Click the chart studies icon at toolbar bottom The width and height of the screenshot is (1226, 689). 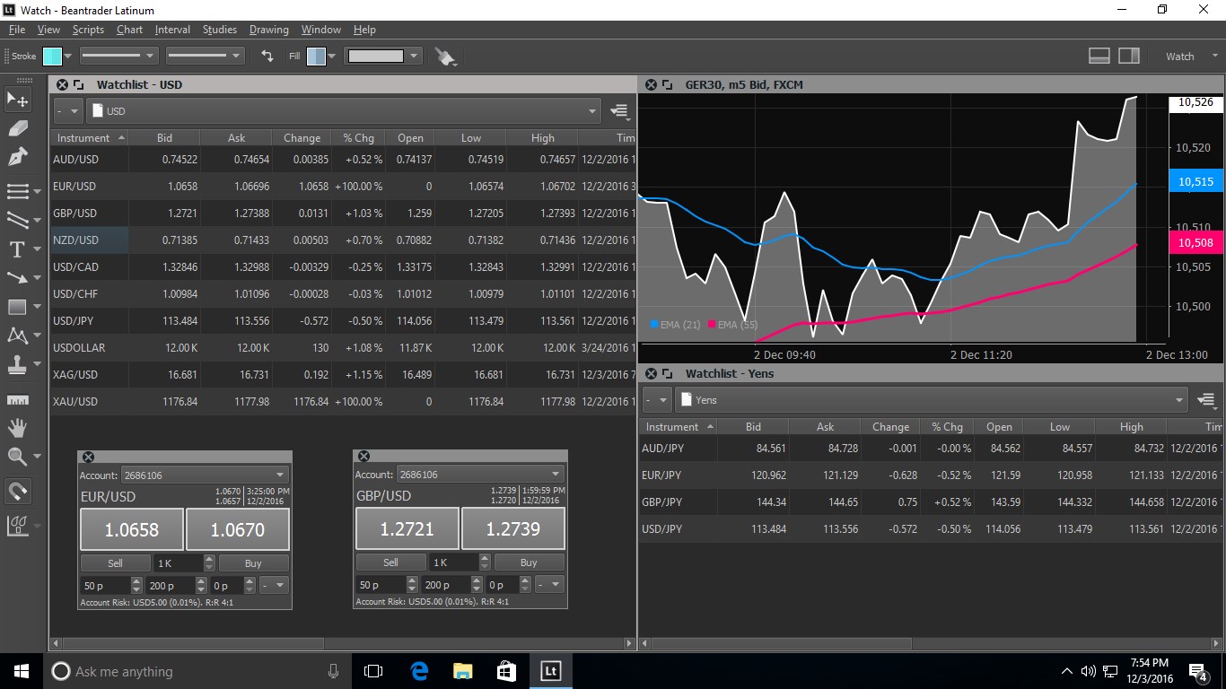pos(18,526)
